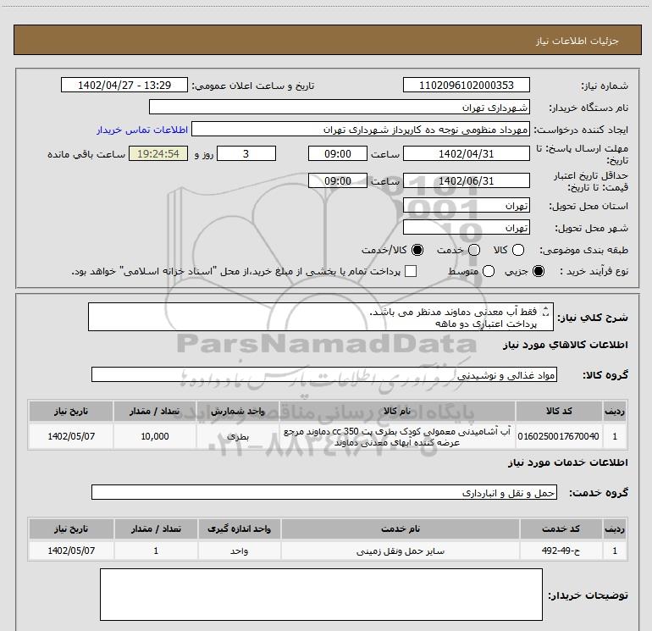Select the متوسط purchase type radio
The height and width of the screenshot is (631, 652).
(x=489, y=271)
